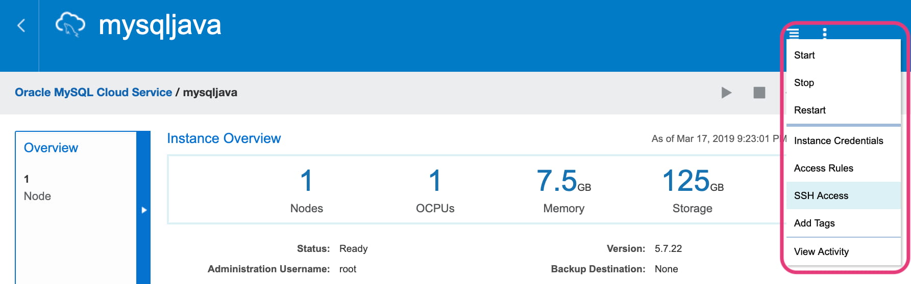
Task: Click the Instance Overview heading
Action: [224, 138]
